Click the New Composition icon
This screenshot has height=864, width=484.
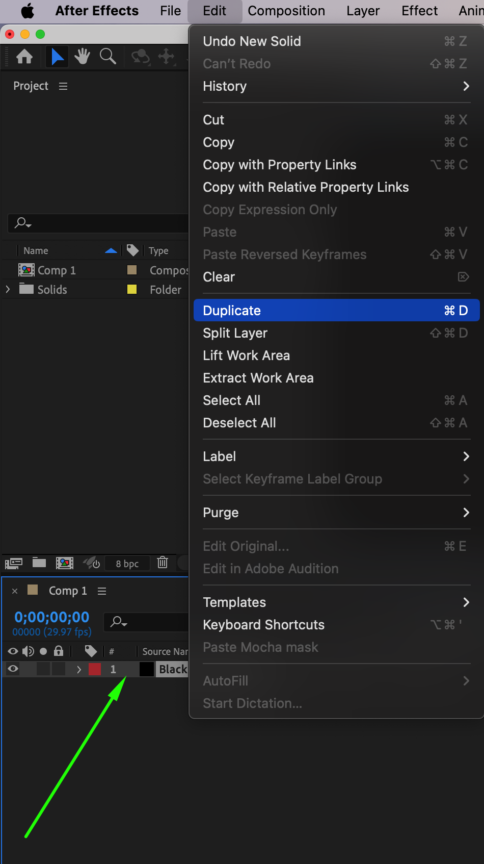tap(65, 563)
